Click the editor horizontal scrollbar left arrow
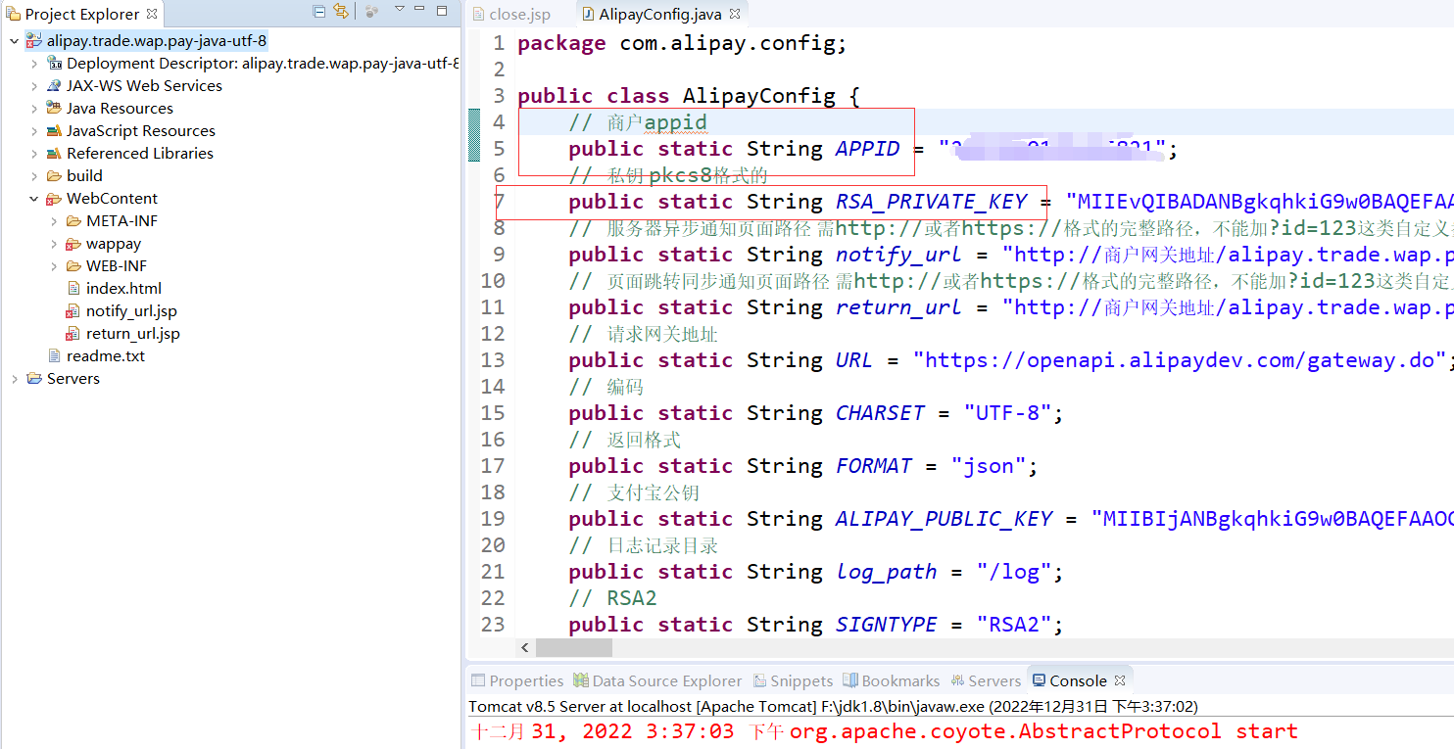 526,648
